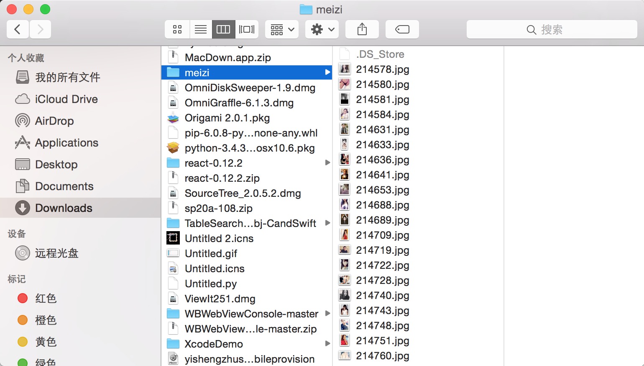644x366 pixels.
Task: Expand the WBWebViewConsole-master folder arrow
Action: pos(328,314)
